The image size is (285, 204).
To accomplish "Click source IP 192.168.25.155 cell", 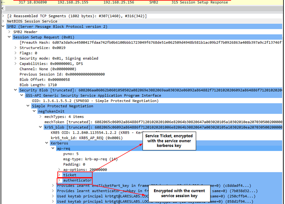I will tap(73, 2).
